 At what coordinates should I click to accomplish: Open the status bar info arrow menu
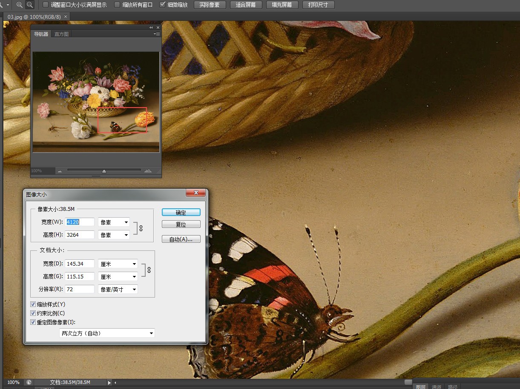[109, 383]
